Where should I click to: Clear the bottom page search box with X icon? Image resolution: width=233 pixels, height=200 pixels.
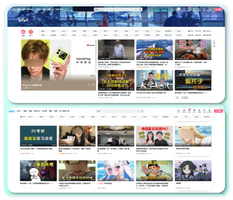click(138, 111)
